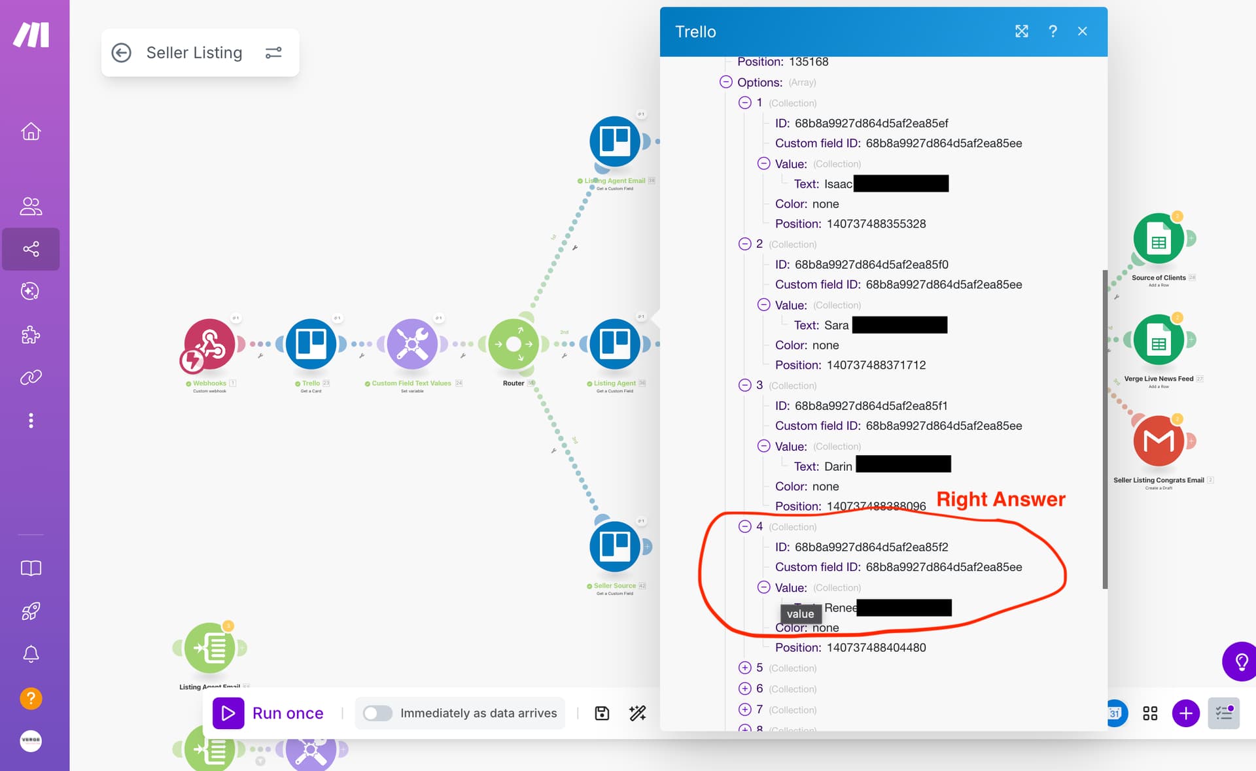Expand option 5 collection

745,668
